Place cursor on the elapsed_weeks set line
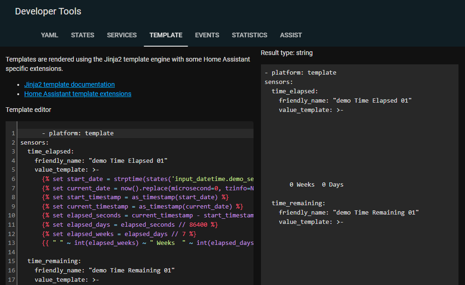Viewport: 465px width, 285px height. [x=117, y=233]
